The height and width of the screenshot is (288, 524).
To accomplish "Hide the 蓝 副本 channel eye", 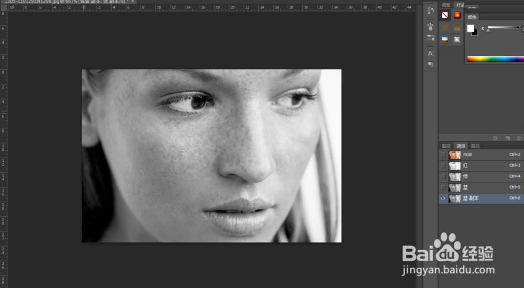I will 443,198.
